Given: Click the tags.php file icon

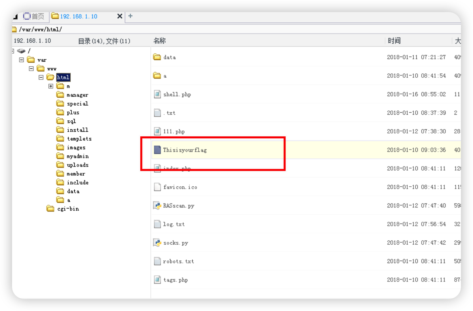Looking at the screenshot, I should pos(157,279).
